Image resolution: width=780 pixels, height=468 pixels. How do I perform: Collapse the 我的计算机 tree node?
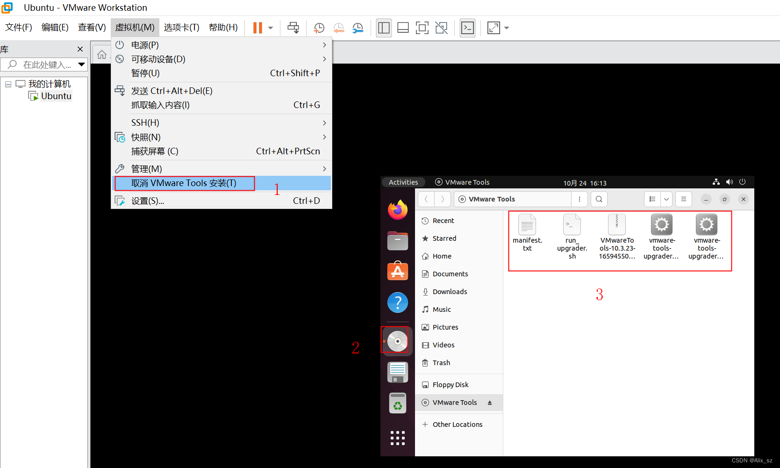[8, 84]
